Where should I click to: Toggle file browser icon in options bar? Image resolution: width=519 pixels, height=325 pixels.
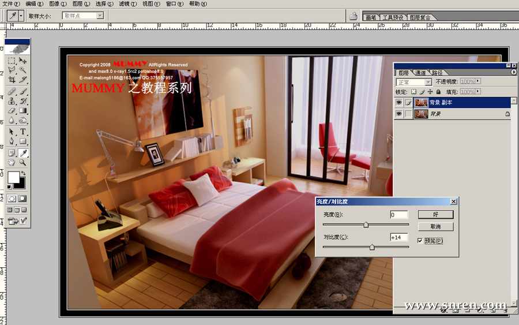[353, 16]
